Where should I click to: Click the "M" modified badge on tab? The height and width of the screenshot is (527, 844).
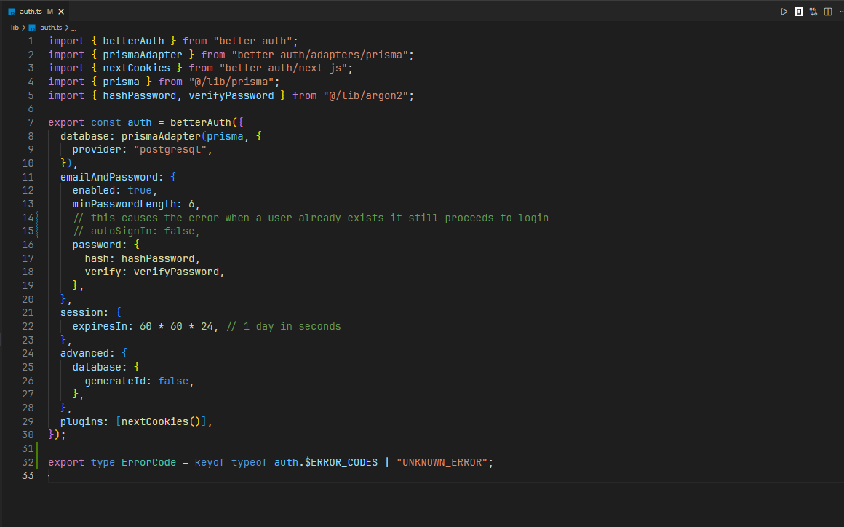click(50, 12)
